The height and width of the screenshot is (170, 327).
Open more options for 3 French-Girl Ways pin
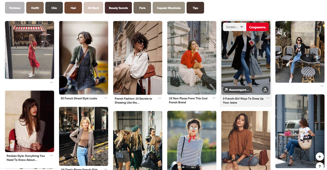[x=268, y=98]
